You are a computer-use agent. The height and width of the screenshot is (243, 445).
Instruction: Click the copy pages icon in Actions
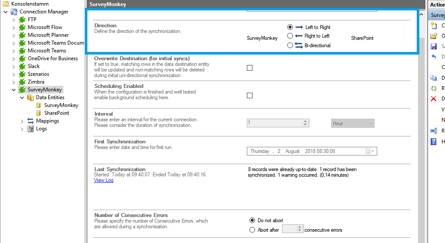[433, 78]
